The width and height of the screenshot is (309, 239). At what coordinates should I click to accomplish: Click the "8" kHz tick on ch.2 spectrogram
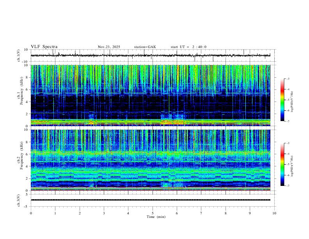tap(27, 142)
